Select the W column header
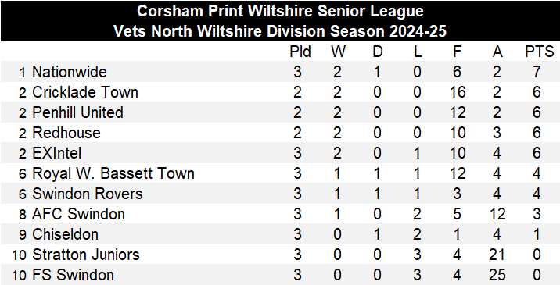560x285 pixels. (x=338, y=52)
